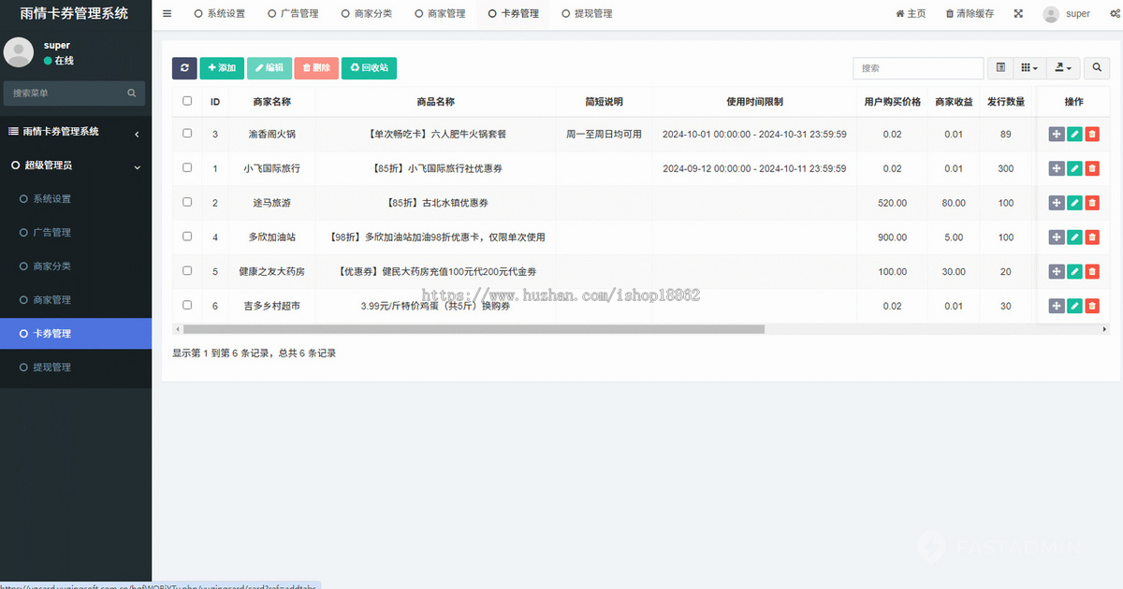Check the checkbox for 小飞国际旅行 row
The image size is (1123, 589).
click(186, 168)
